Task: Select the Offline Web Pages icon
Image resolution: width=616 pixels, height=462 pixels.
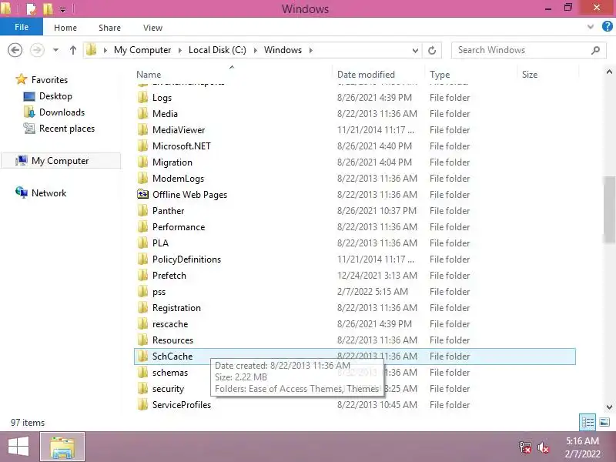Action: pyautogui.click(x=142, y=194)
